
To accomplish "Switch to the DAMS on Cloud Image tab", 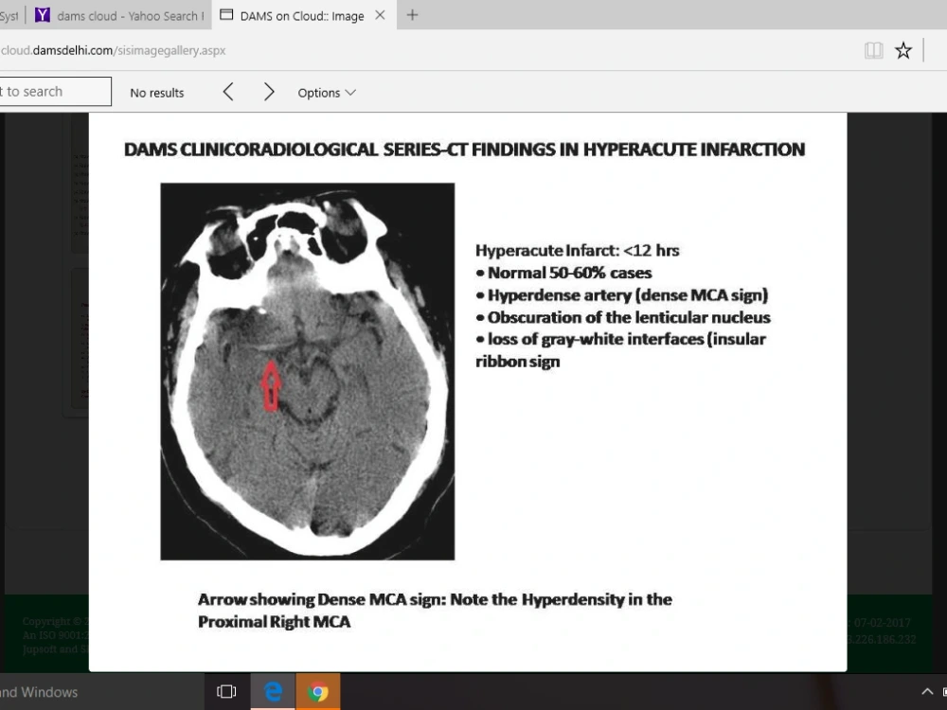I will (x=294, y=15).
